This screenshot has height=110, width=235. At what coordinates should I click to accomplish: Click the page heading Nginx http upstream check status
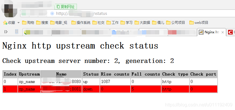tap(80, 46)
